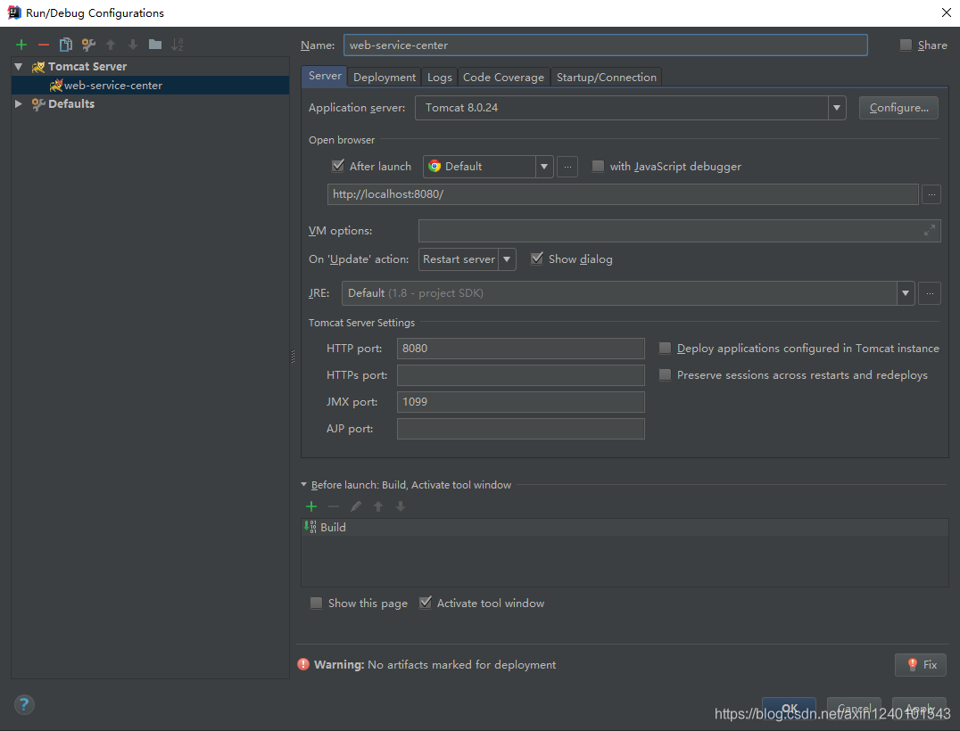Open URL ellipsis button next to localhost field
The width and height of the screenshot is (960, 731).
click(x=931, y=194)
